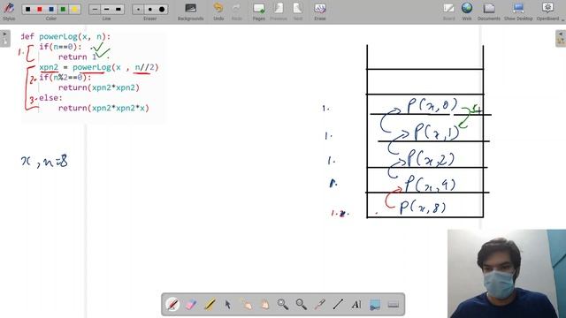Choose the small eraser size
The height and width of the screenshot is (318, 566).
[138, 10]
